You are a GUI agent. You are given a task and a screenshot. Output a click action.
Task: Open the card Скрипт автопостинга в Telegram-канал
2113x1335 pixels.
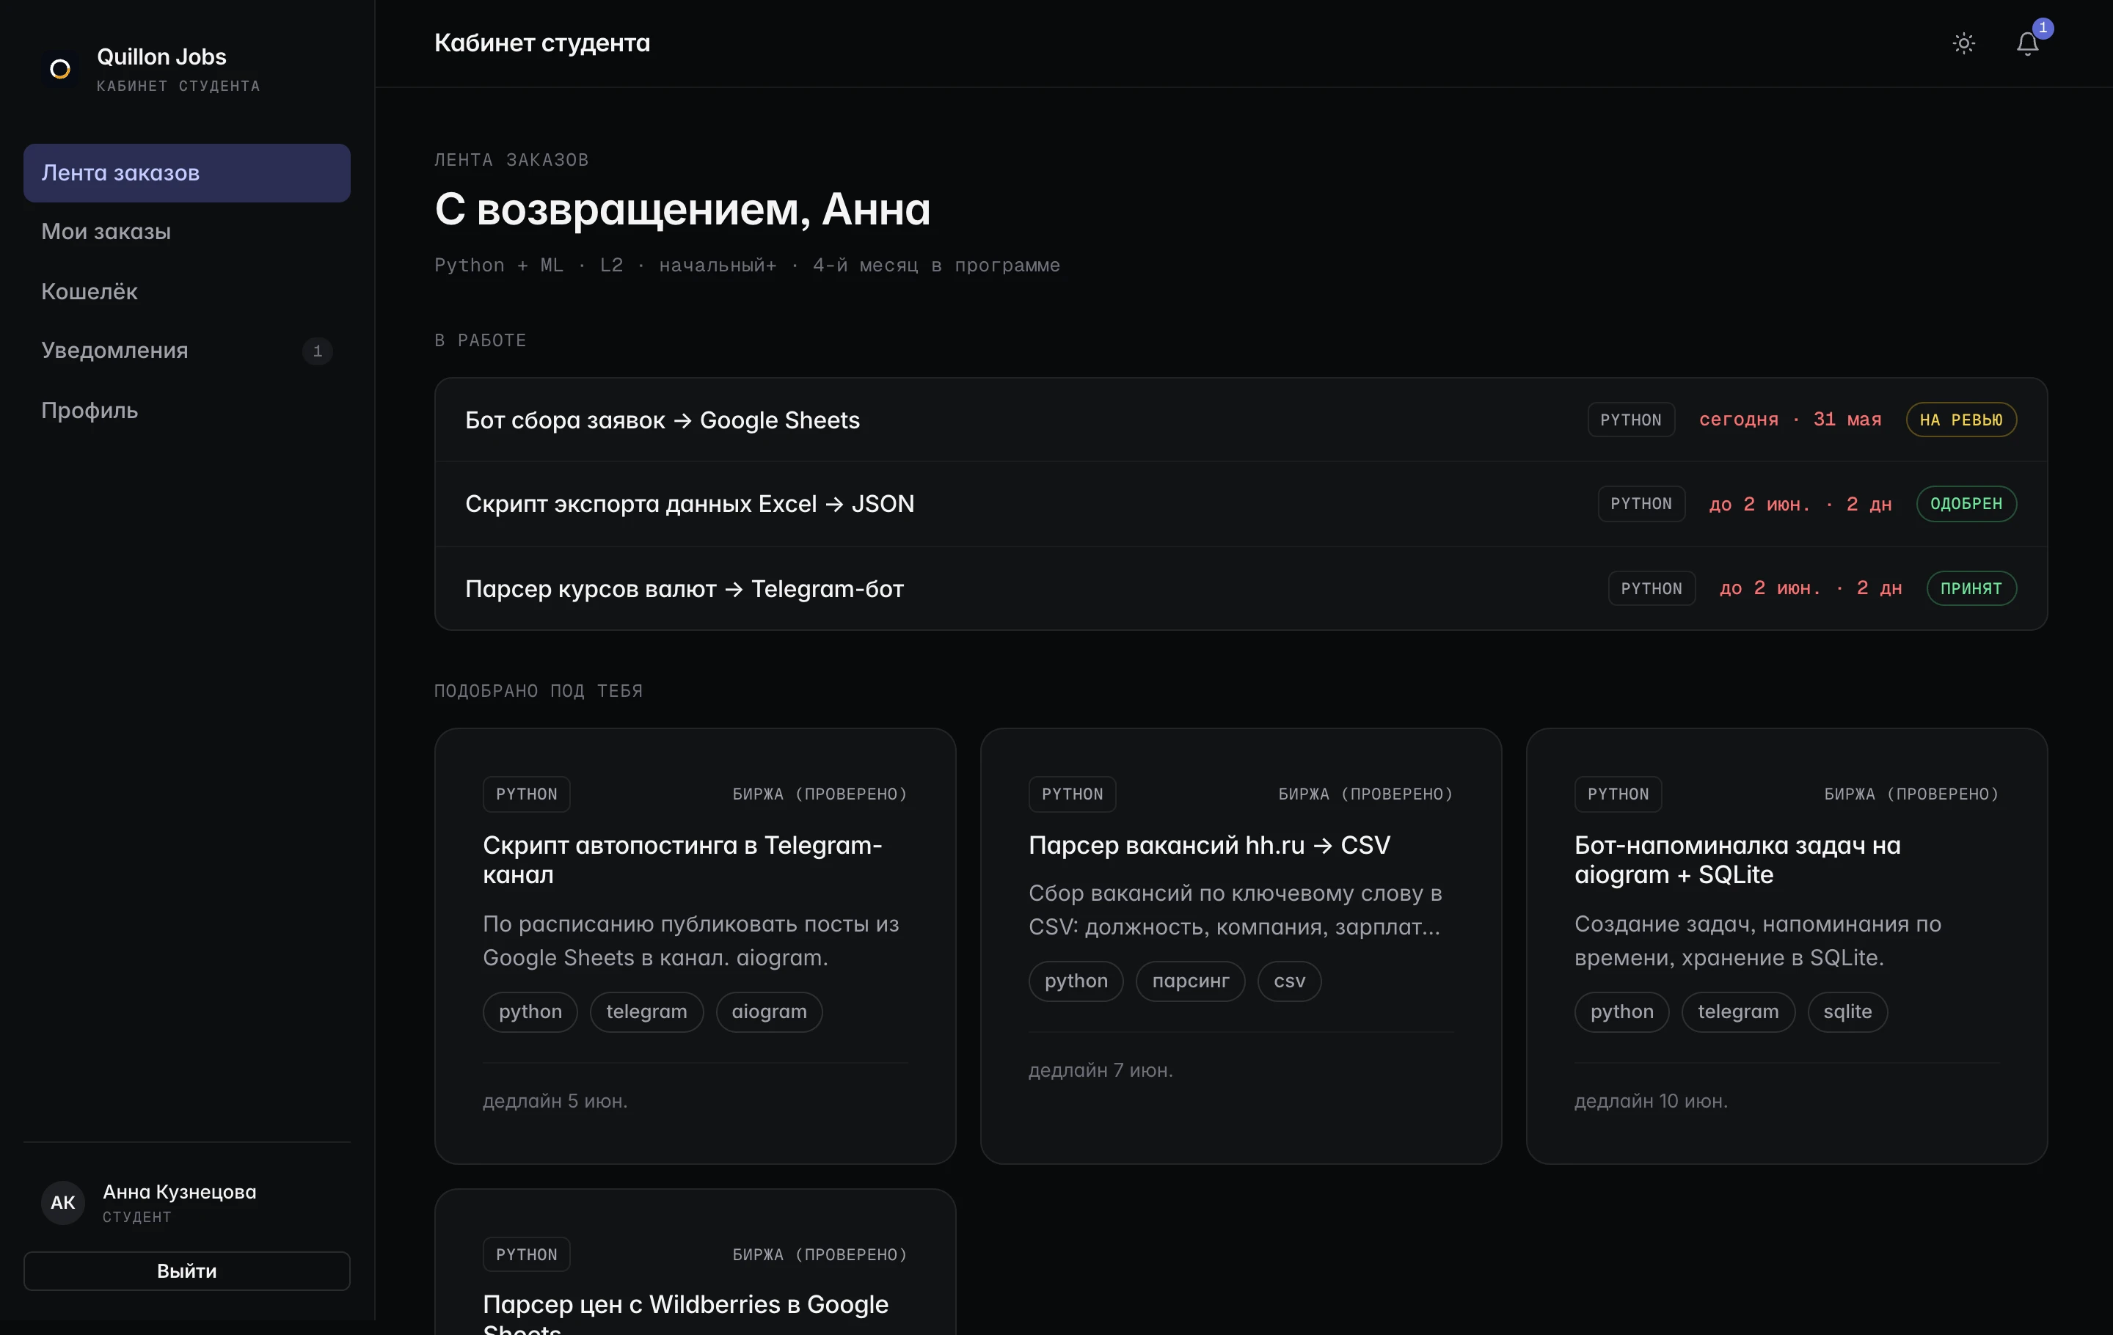[695, 946]
